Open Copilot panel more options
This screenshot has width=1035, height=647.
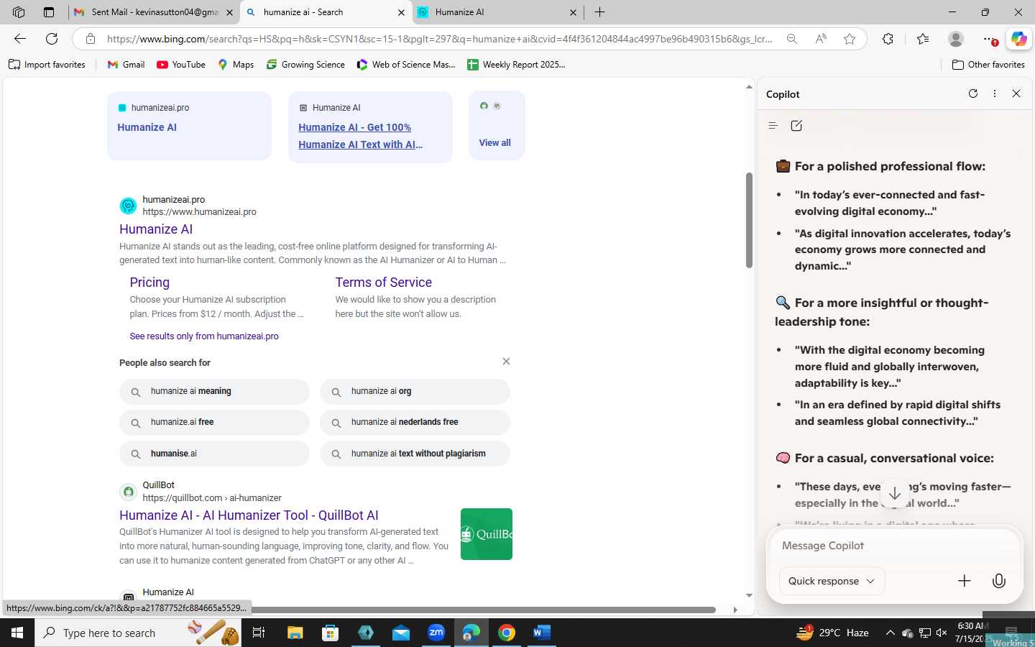coord(995,93)
